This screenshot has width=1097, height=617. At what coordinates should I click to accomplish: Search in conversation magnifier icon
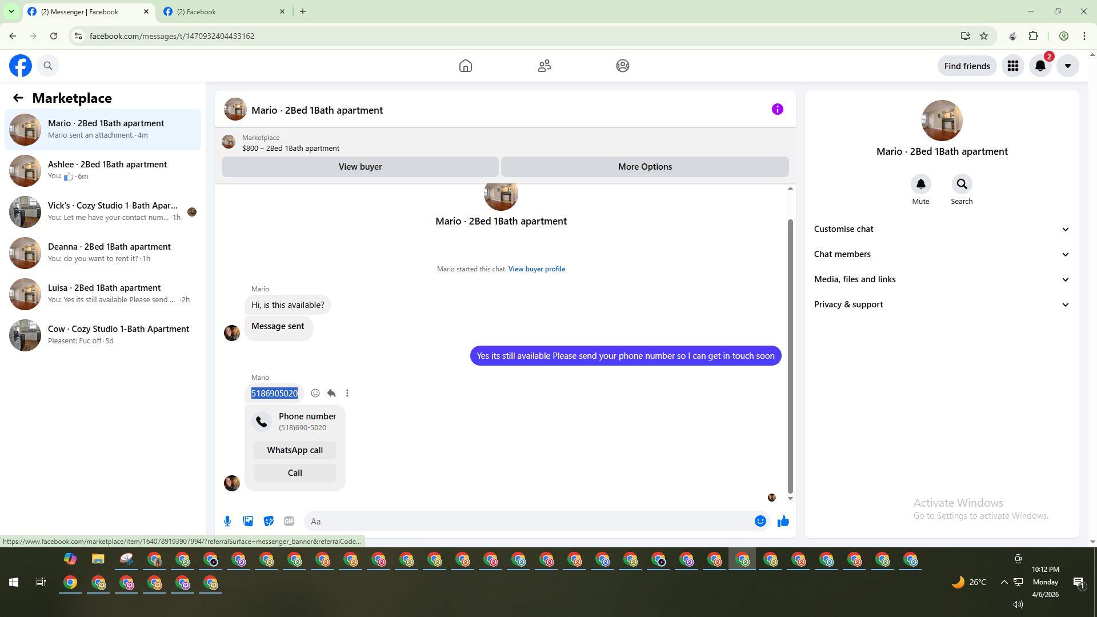pyautogui.click(x=962, y=184)
